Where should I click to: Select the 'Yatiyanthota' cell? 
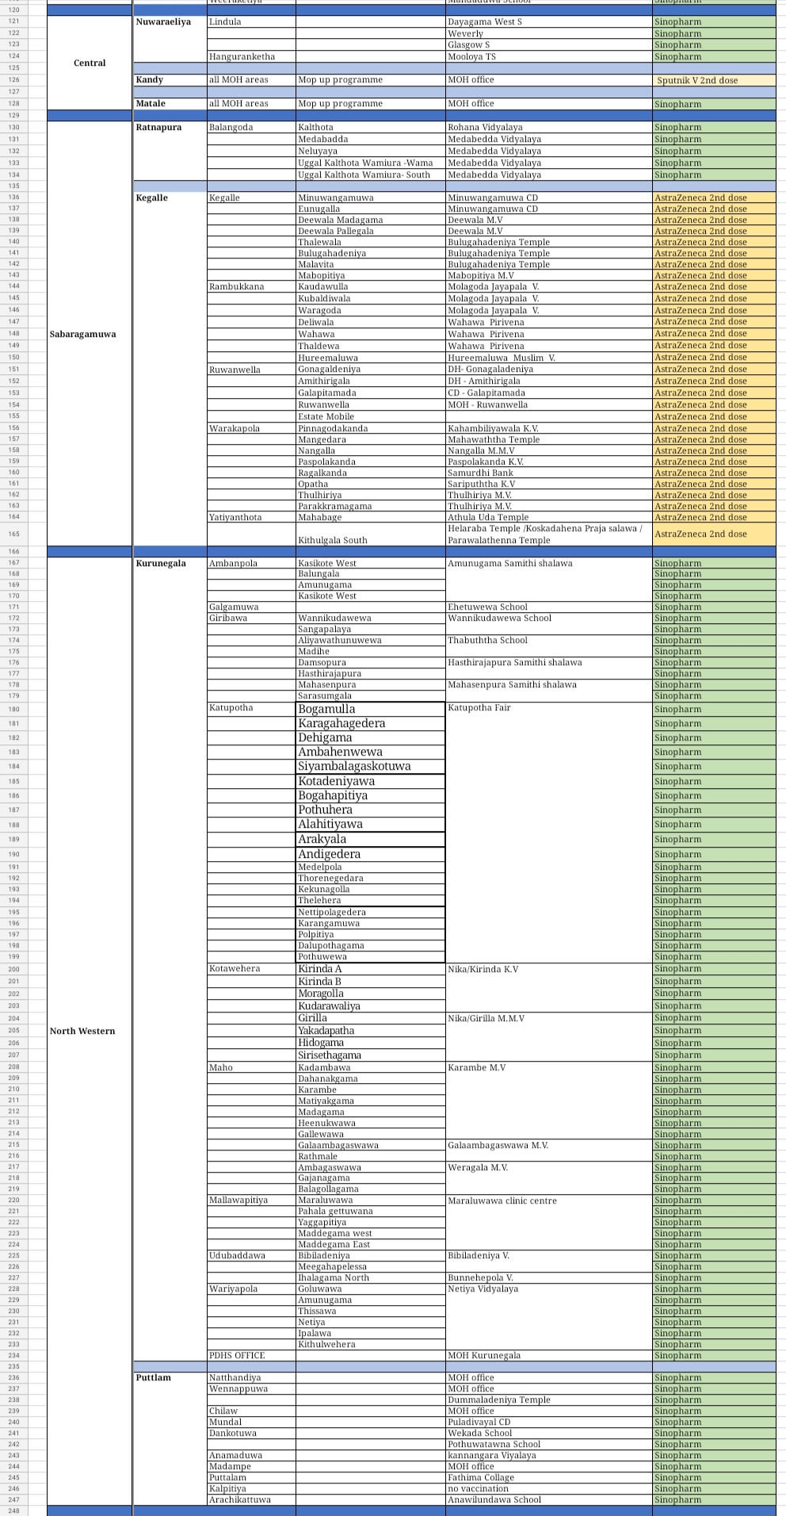pyautogui.click(x=251, y=517)
